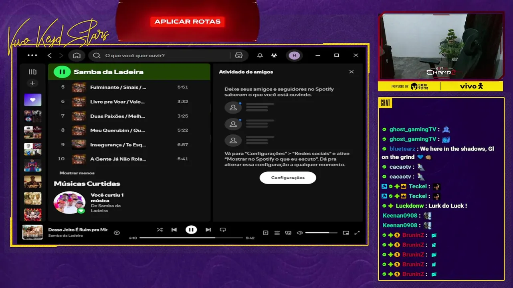Play track 9 Insegurança / Te Esqueci

pos(129,144)
